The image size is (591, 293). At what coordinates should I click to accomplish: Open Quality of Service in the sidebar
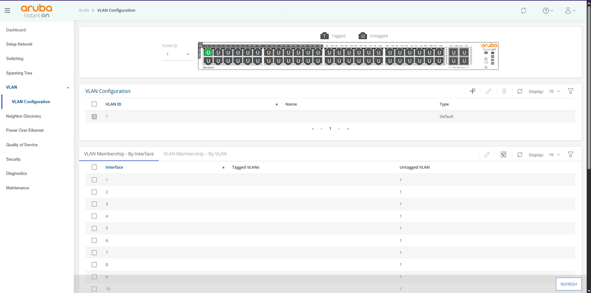pyautogui.click(x=22, y=145)
